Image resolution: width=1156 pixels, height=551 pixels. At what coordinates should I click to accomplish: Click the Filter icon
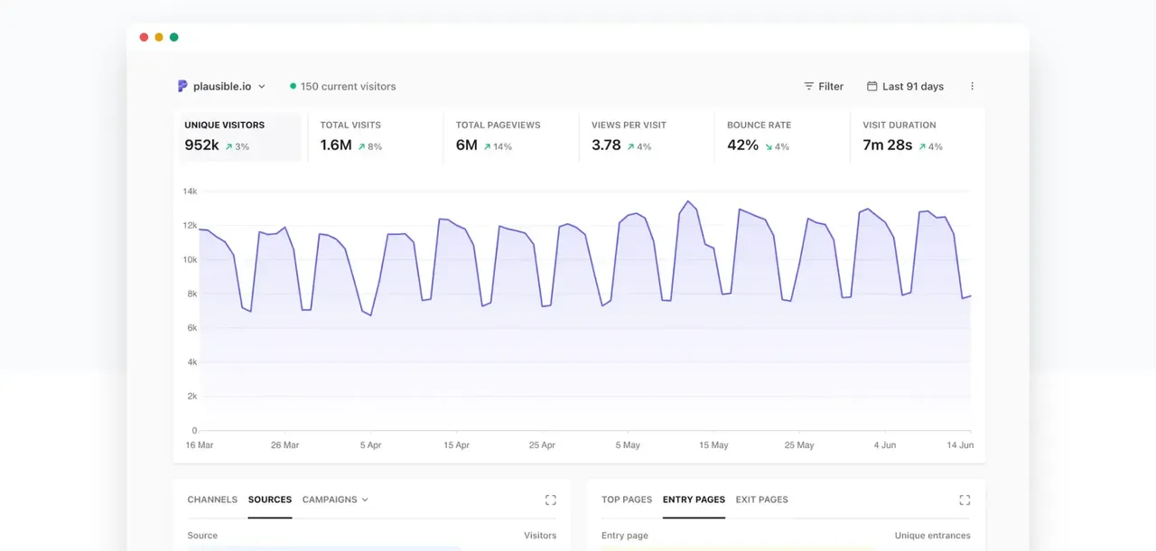tap(809, 87)
